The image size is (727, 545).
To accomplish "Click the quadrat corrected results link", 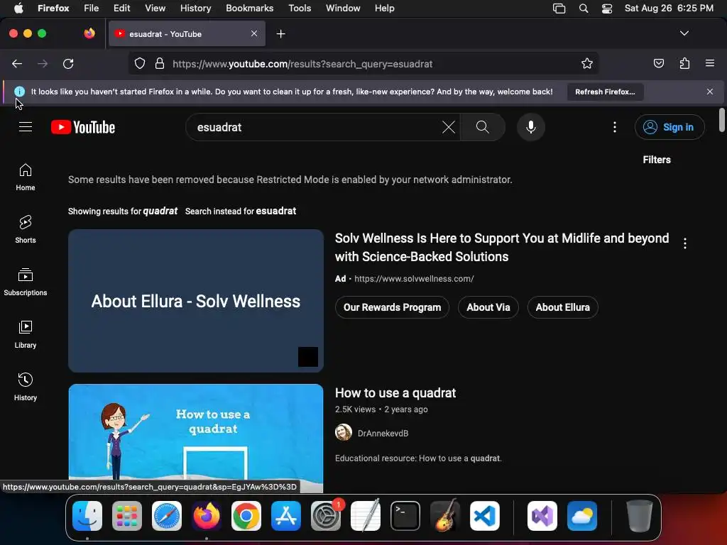I will pyautogui.click(x=160, y=211).
